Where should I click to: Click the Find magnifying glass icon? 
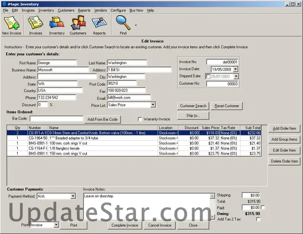click(123, 22)
